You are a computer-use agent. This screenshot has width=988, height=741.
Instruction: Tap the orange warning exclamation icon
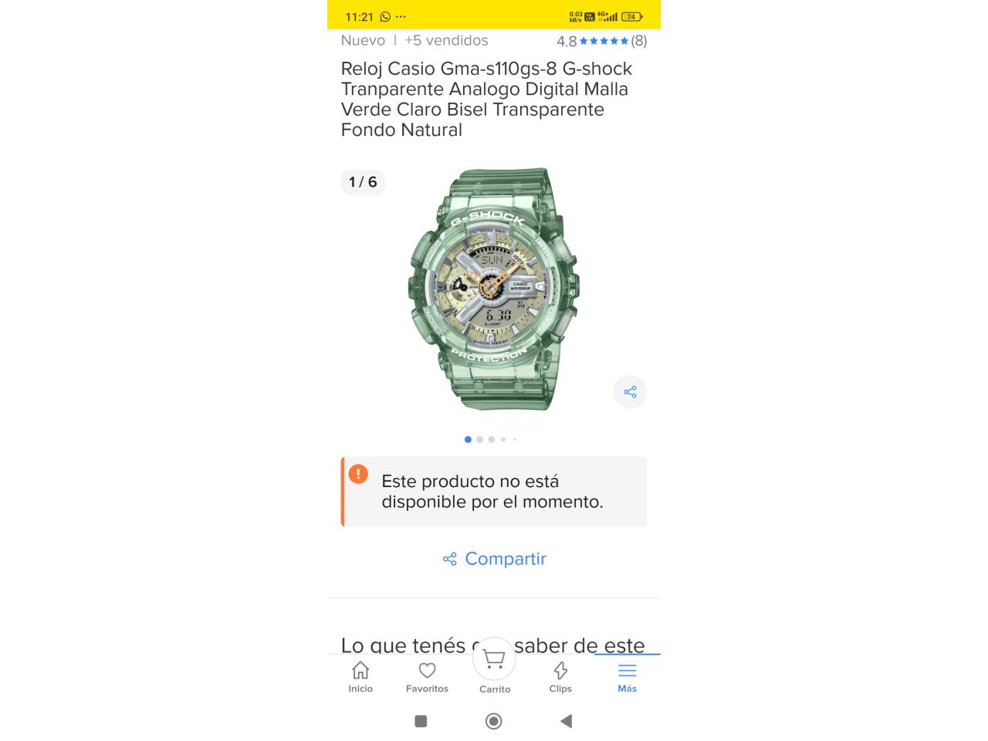[x=358, y=473]
